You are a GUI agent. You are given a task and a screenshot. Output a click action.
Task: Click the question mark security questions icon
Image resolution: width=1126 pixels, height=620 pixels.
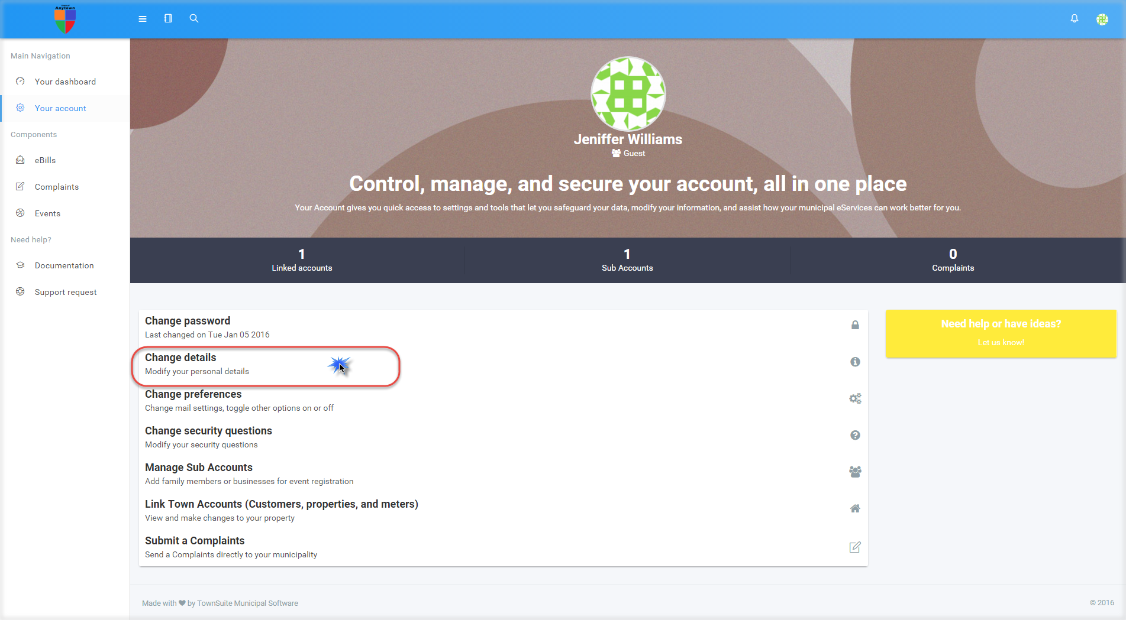[855, 435]
